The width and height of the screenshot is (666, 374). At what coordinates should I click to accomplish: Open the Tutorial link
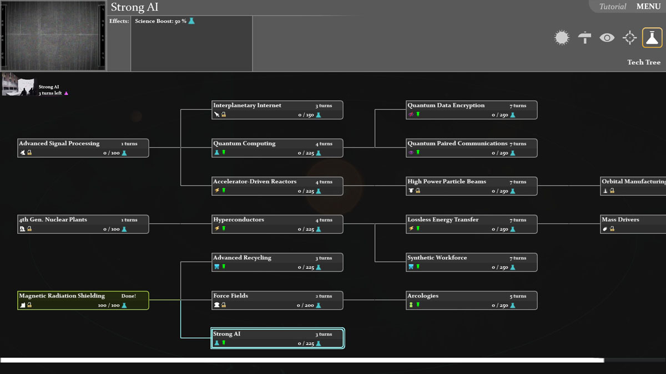(x=613, y=7)
